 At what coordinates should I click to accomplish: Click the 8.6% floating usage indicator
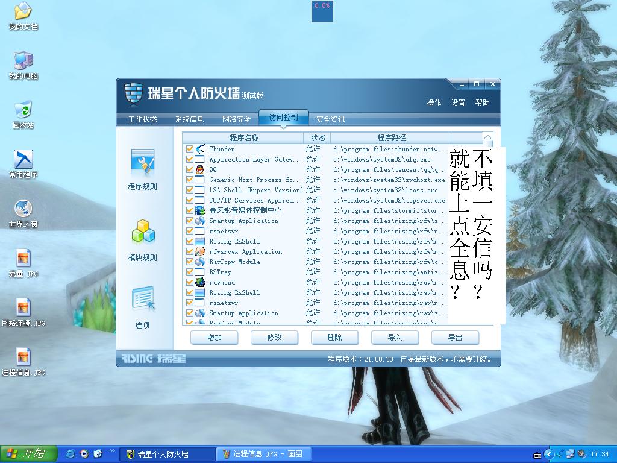click(x=322, y=11)
